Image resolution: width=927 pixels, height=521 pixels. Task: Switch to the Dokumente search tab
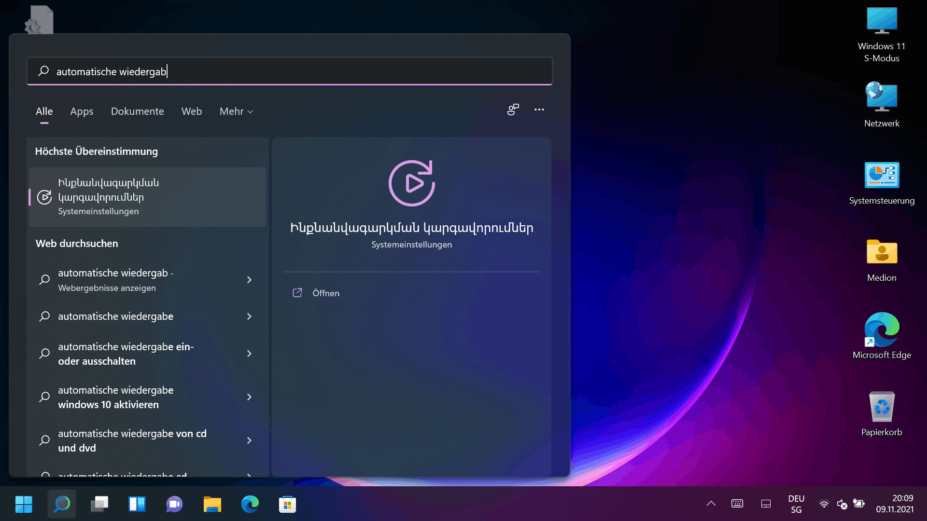click(138, 111)
